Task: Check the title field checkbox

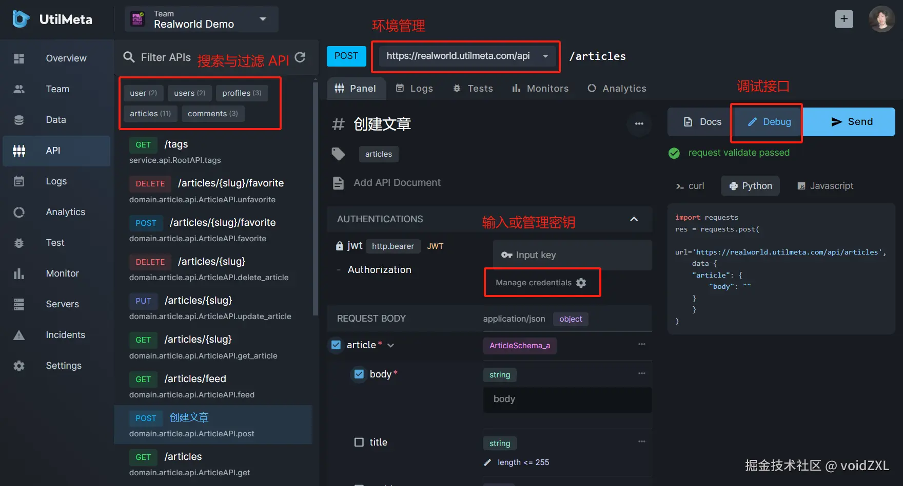Action: coord(359,442)
